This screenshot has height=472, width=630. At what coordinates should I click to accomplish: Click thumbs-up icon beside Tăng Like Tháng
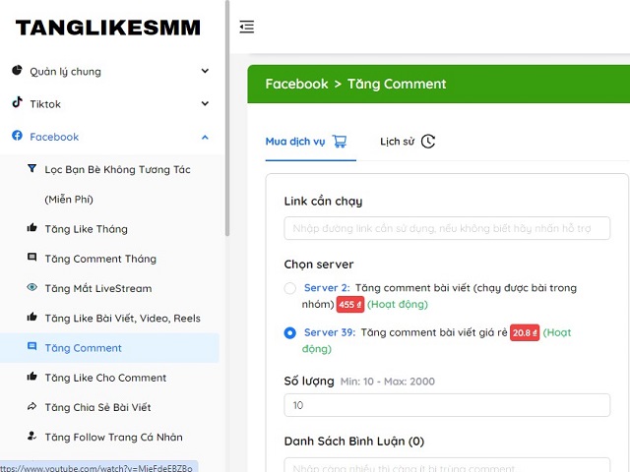tap(31, 228)
